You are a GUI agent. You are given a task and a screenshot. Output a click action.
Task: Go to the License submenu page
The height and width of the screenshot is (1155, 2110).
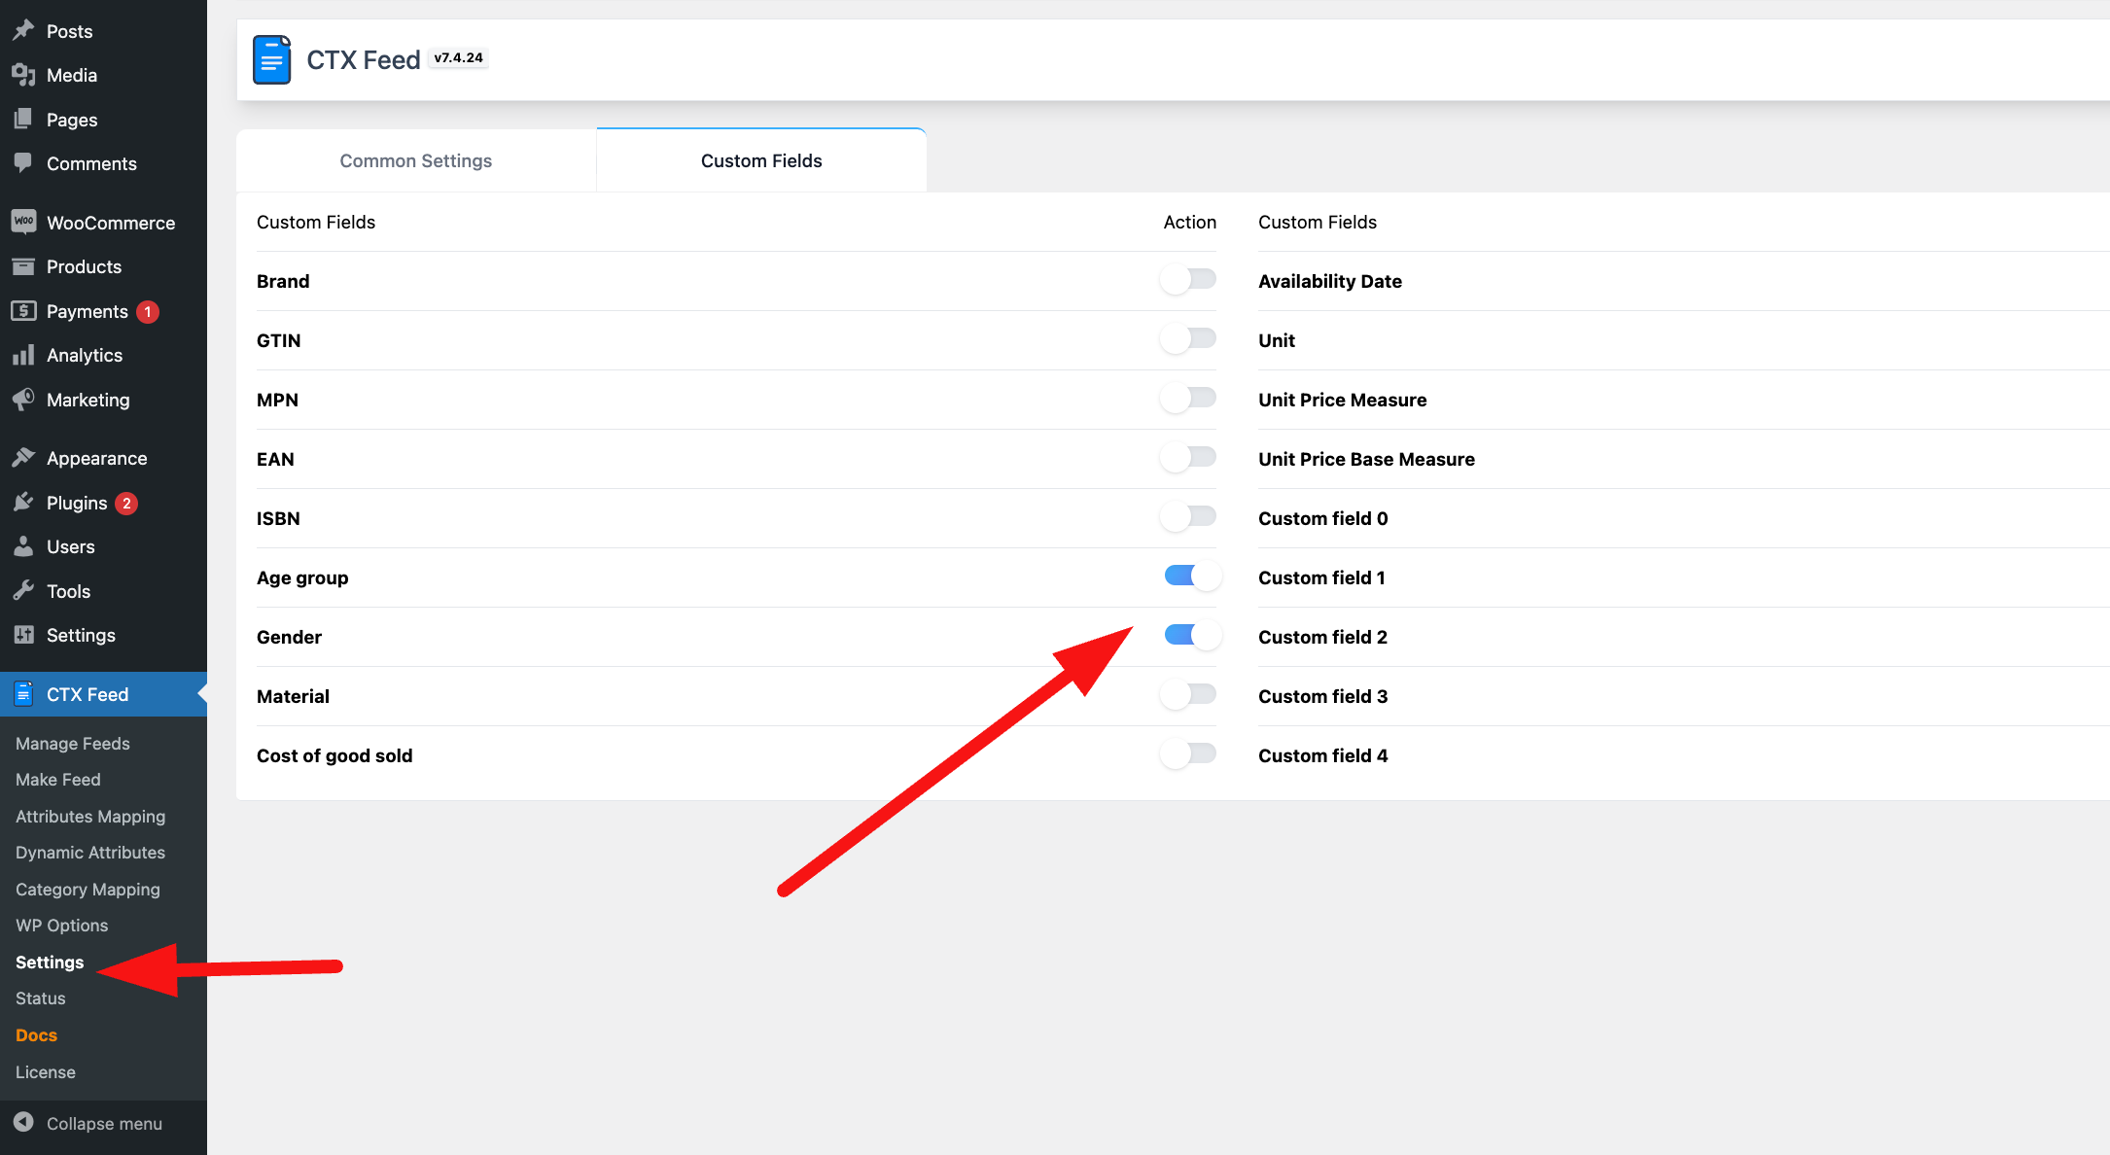click(46, 1072)
